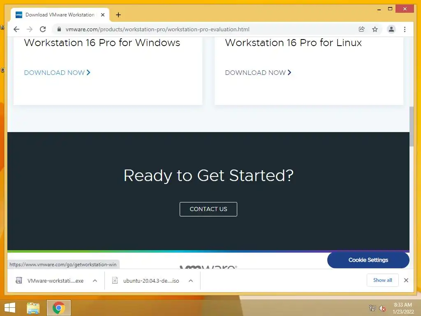The height and width of the screenshot is (316, 421).
Task: Click the forward navigation arrow
Action: click(x=30, y=29)
